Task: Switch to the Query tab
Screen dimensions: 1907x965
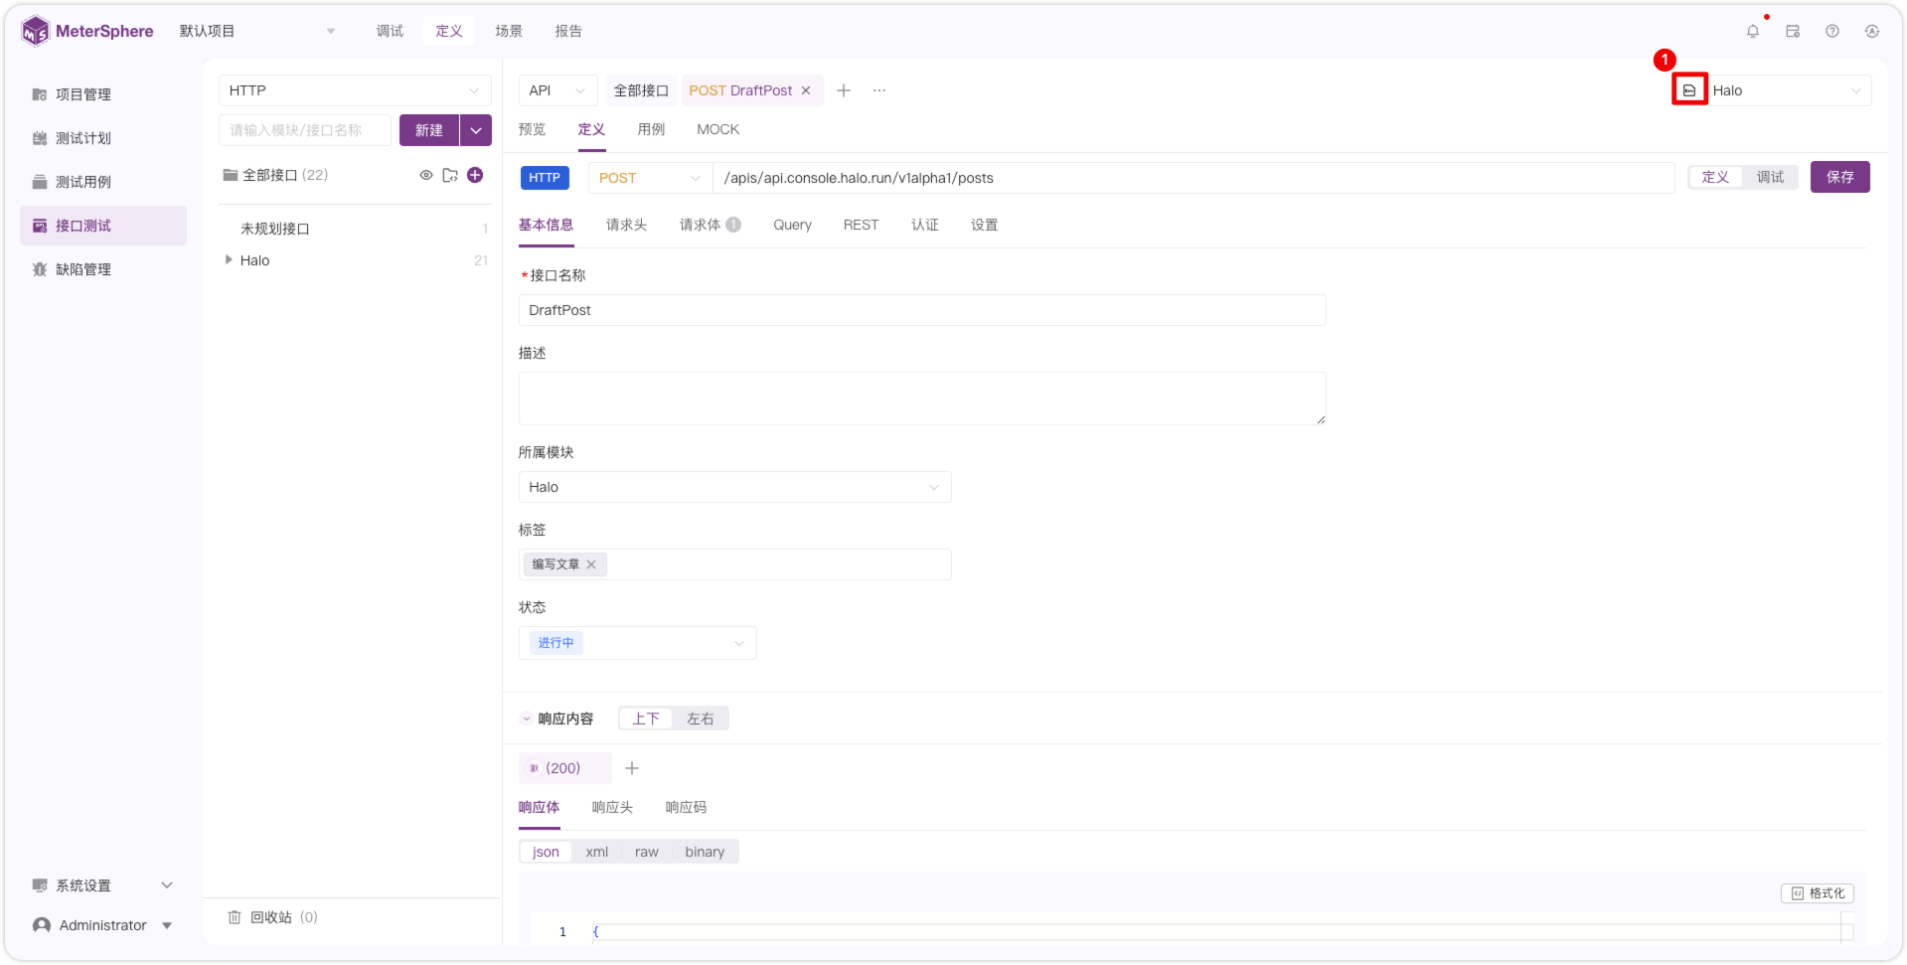Action: pyautogui.click(x=793, y=226)
